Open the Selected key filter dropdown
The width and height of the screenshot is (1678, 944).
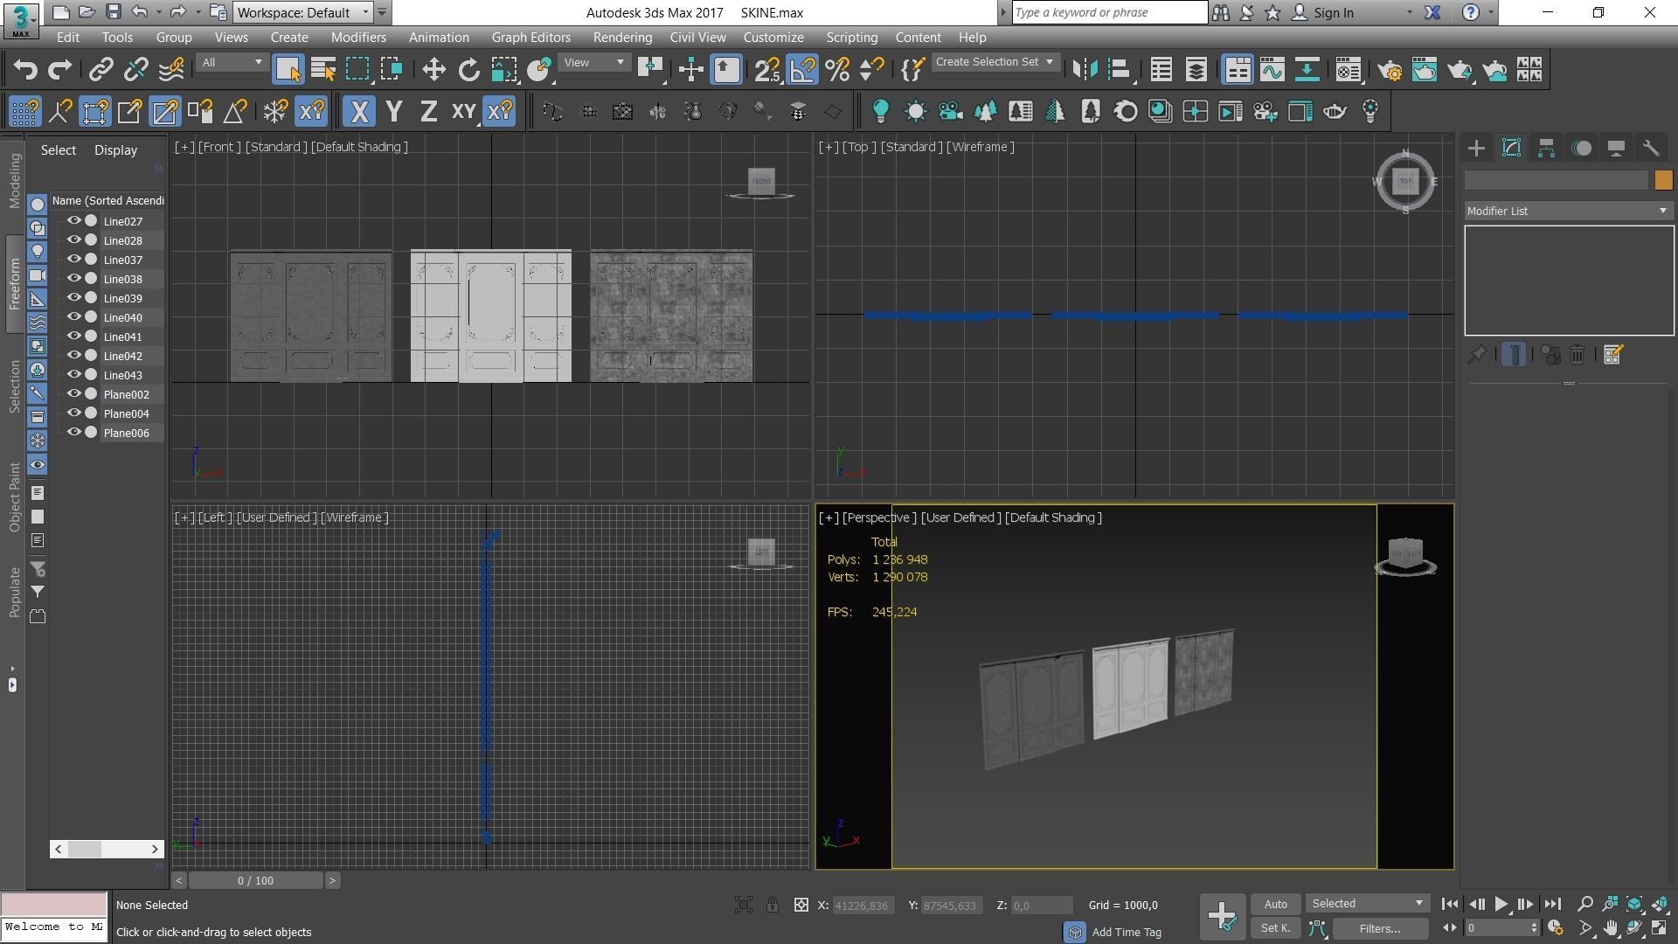(x=1367, y=904)
